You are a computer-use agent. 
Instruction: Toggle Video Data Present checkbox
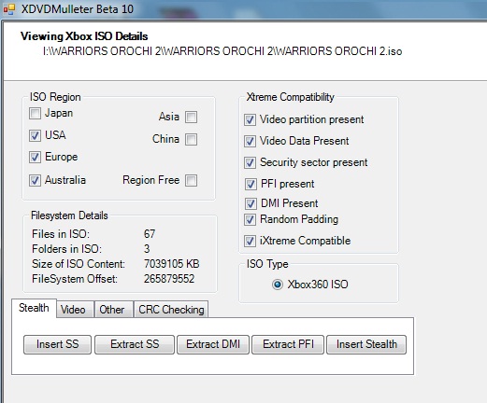[251, 141]
